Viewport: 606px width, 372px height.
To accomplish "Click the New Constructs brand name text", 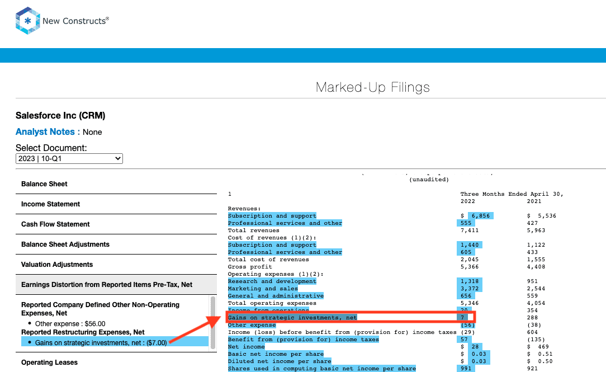I will (76, 21).
